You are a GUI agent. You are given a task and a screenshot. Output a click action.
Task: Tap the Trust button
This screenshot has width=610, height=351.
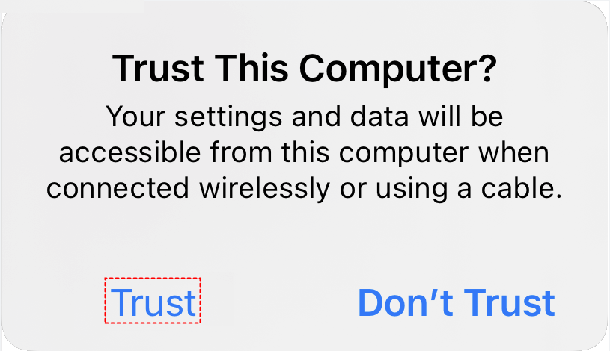click(153, 302)
